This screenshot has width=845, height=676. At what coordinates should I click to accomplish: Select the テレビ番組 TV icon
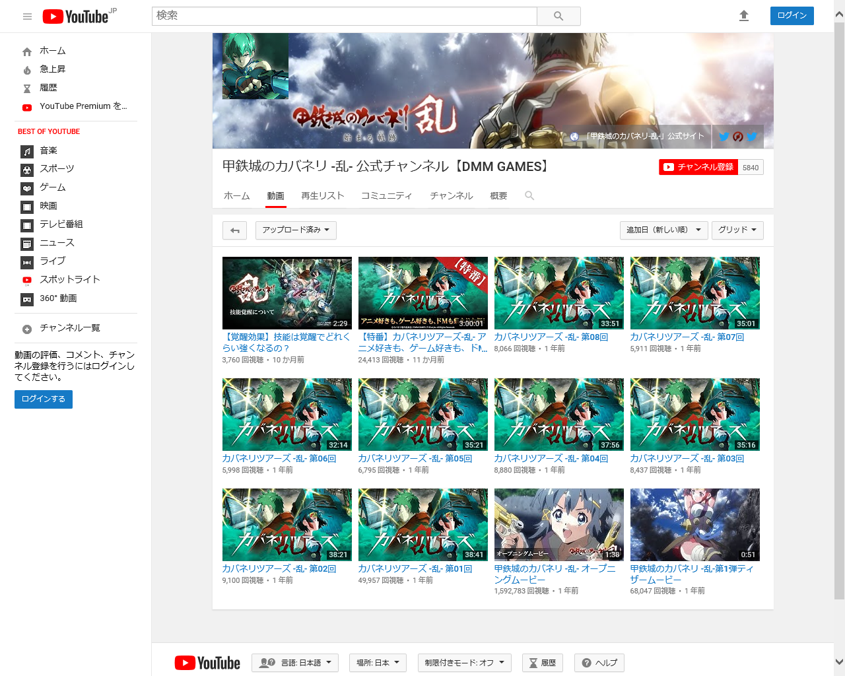27,225
